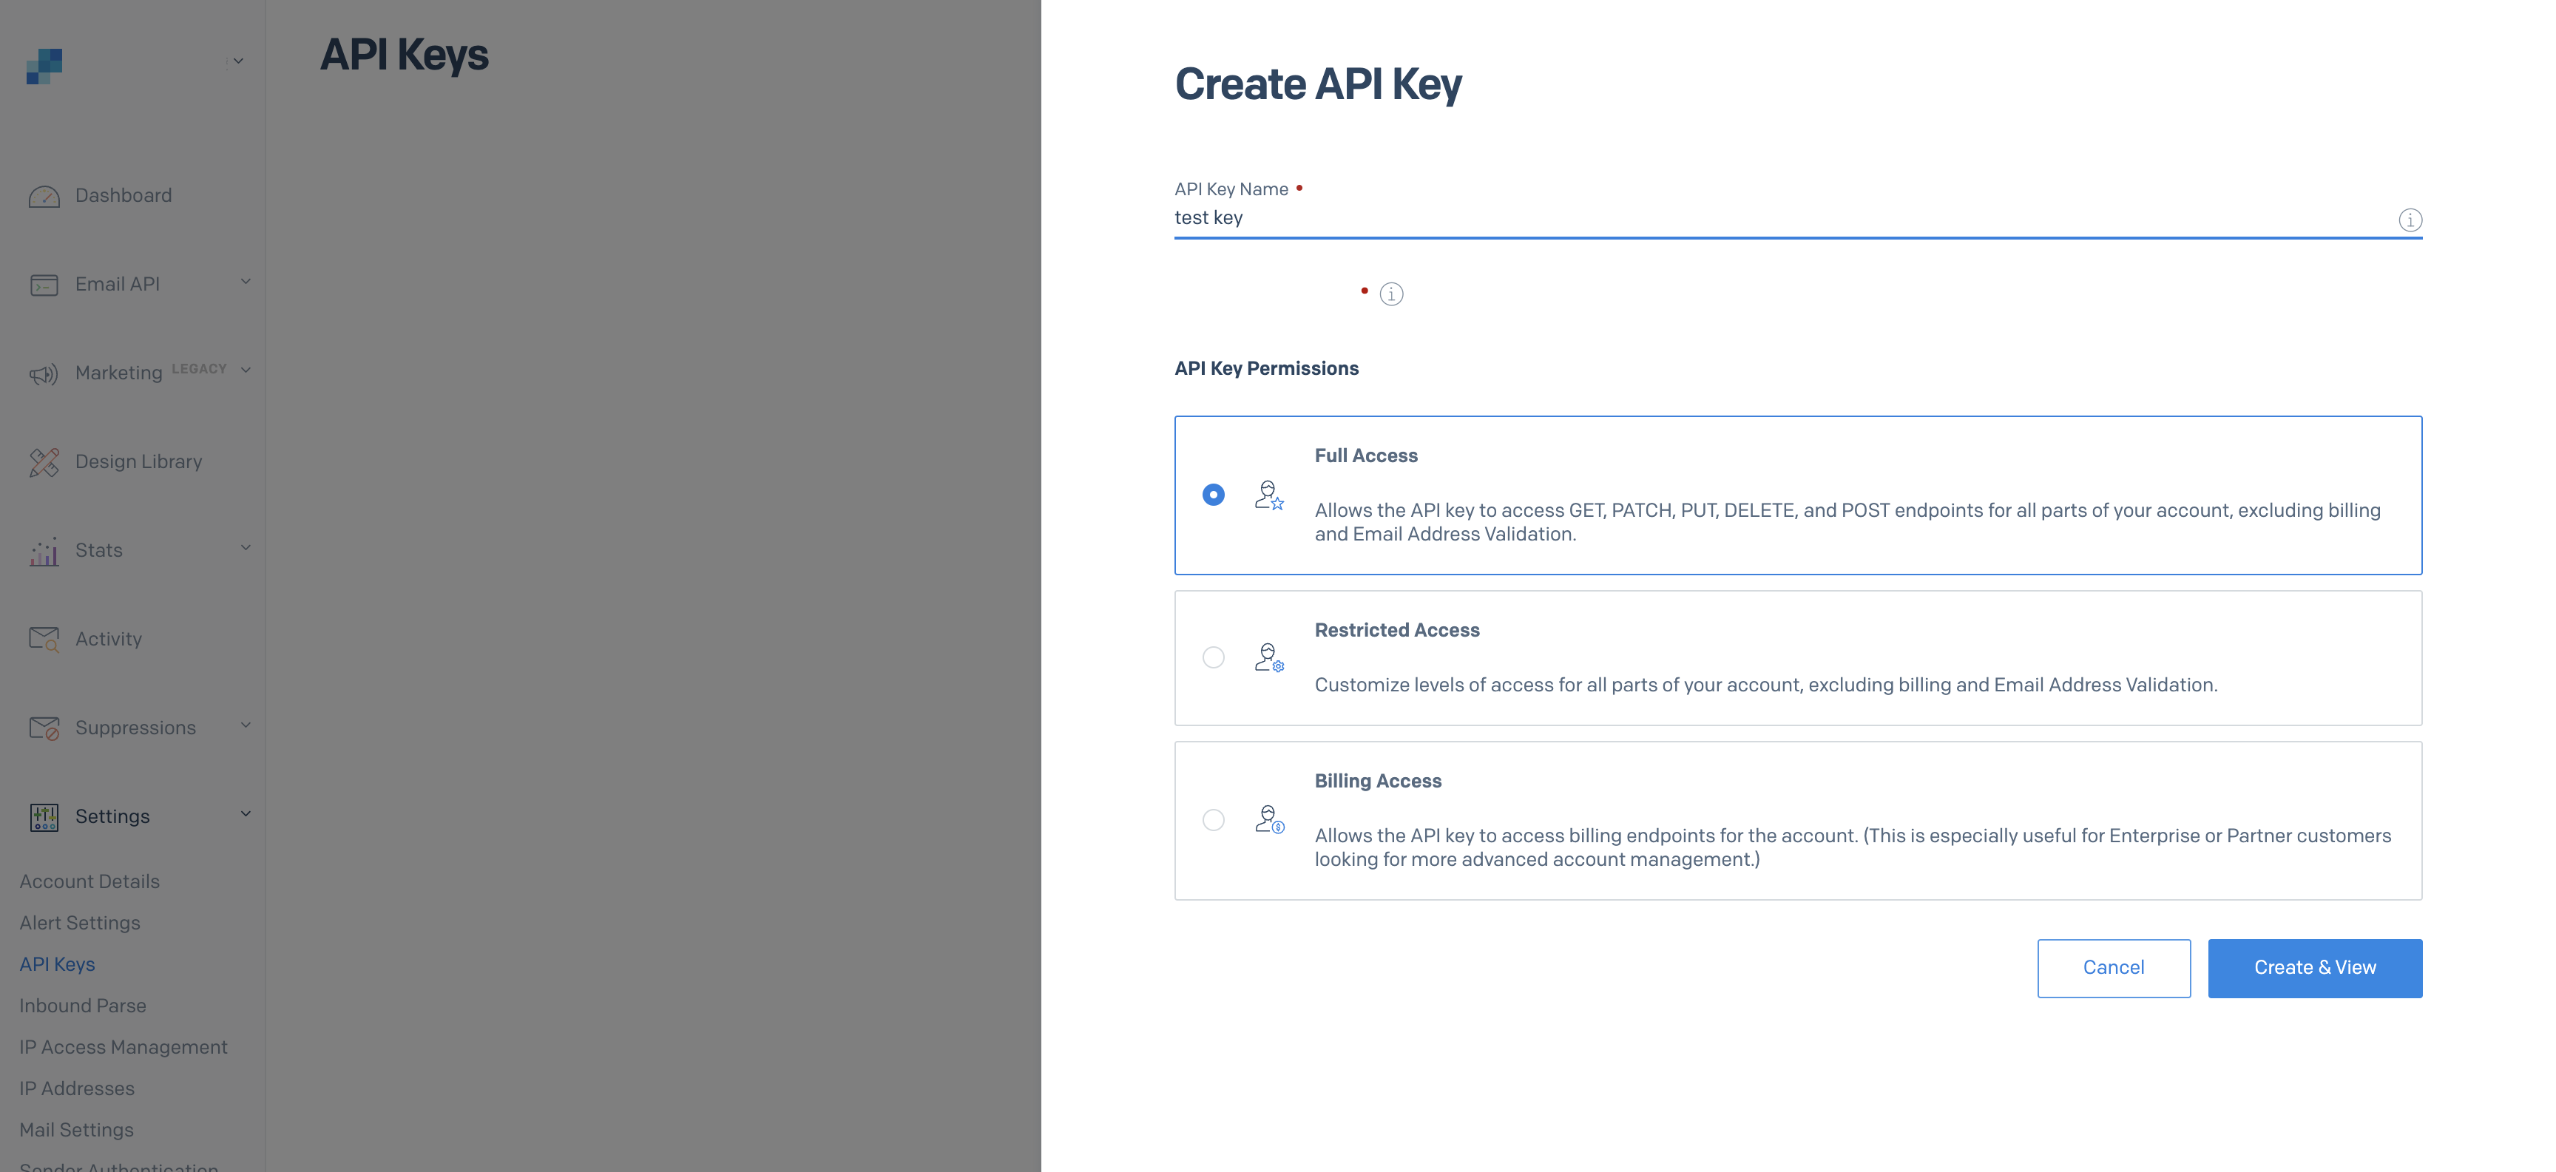This screenshot has width=2556, height=1172.
Task: Expand the Email API menu chevron
Action: click(x=245, y=282)
